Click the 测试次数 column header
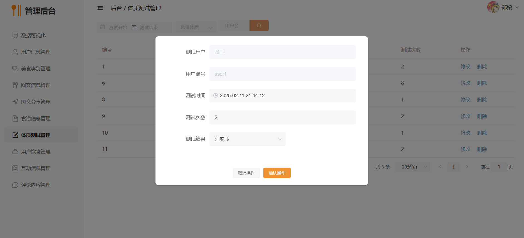Screen dimensions: 524x238 coord(411,50)
